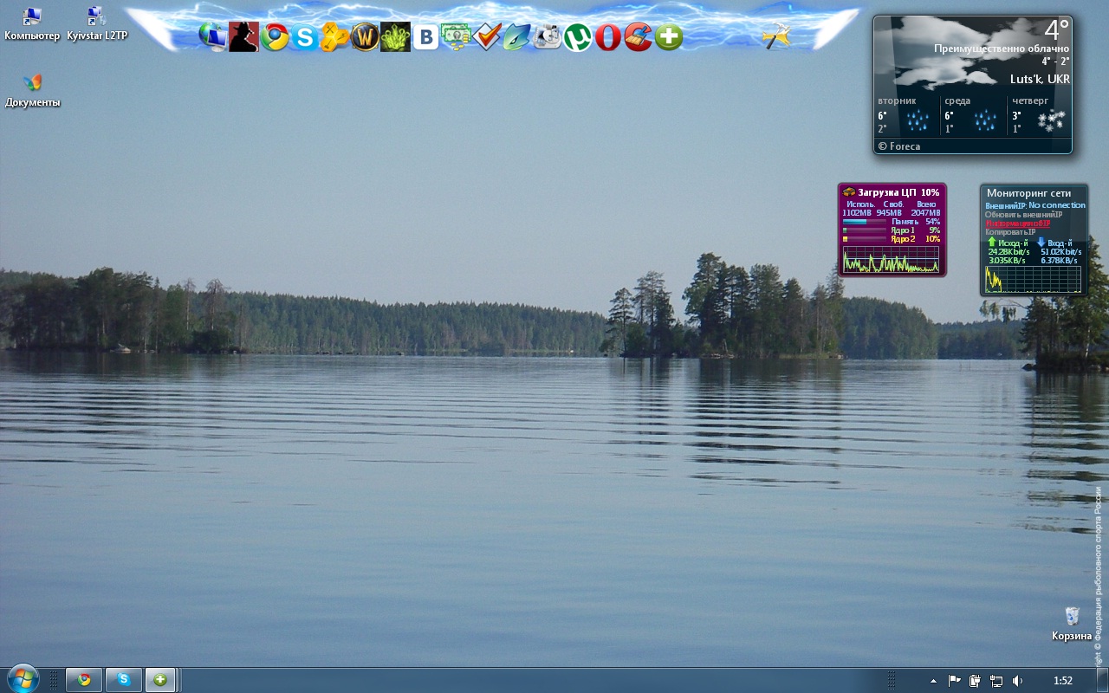Click 'Обновить внешний IP' in network gadget

click(x=1023, y=215)
